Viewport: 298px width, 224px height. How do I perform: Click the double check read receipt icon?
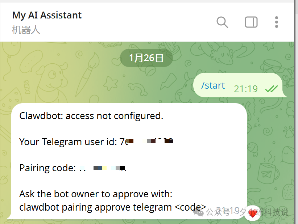272,89
